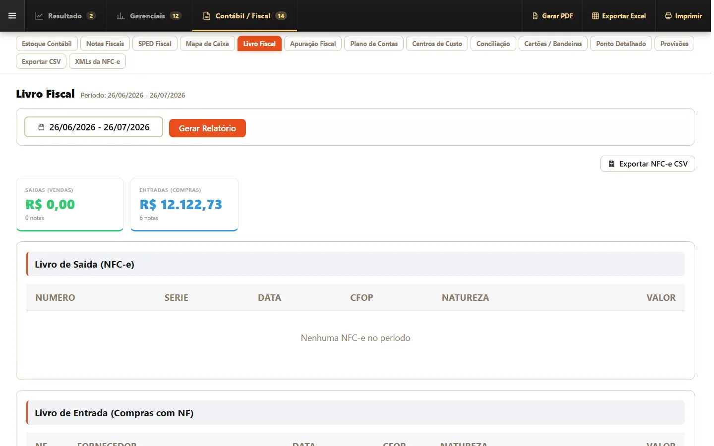Open the Apuração Fiscal sub-tab
Screen dimensions: 714x446
click(x=313, y=44)
